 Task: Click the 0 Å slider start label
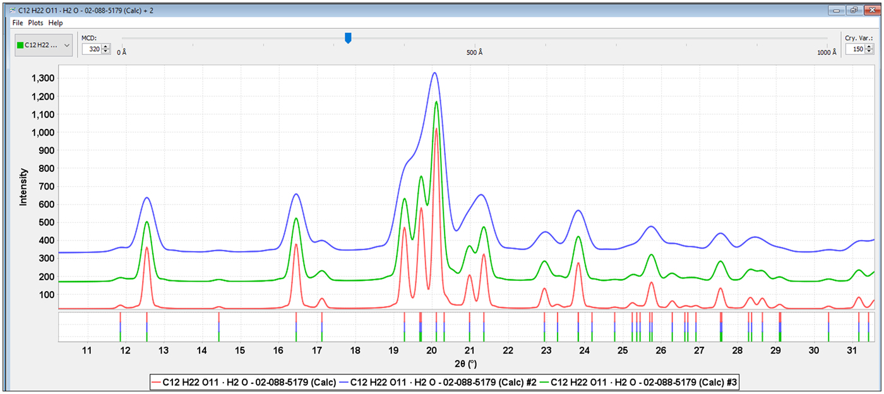pyautogui.click(x=122, y=52)
